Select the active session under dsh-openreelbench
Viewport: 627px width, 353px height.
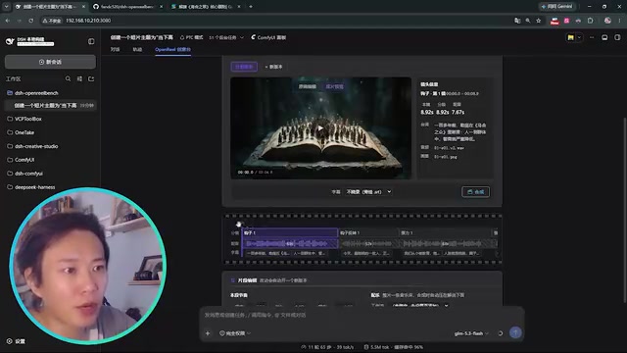click(x=50, y=105)
